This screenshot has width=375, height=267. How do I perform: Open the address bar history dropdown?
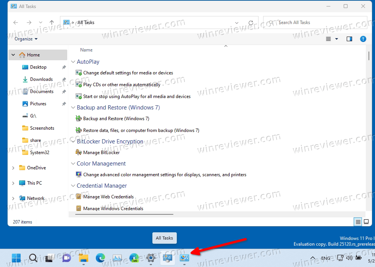tap(237, 23)
